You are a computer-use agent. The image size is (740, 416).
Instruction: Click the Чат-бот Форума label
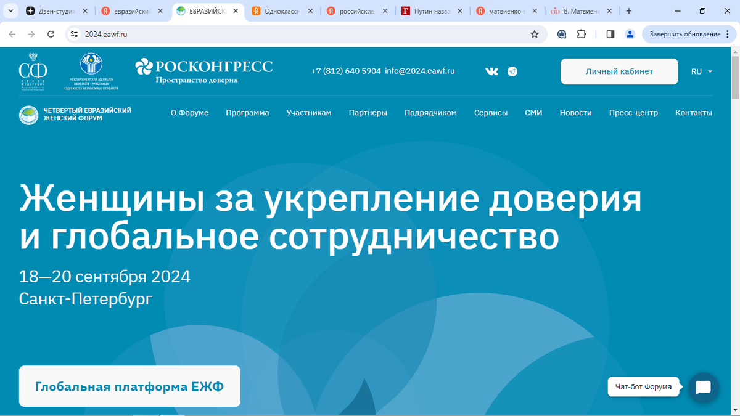pos(643,387)
